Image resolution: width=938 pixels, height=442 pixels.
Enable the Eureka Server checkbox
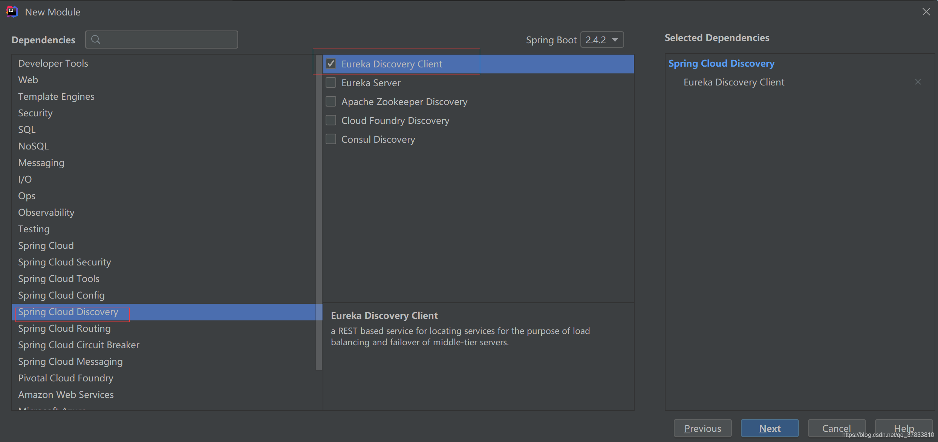(331, 83)
